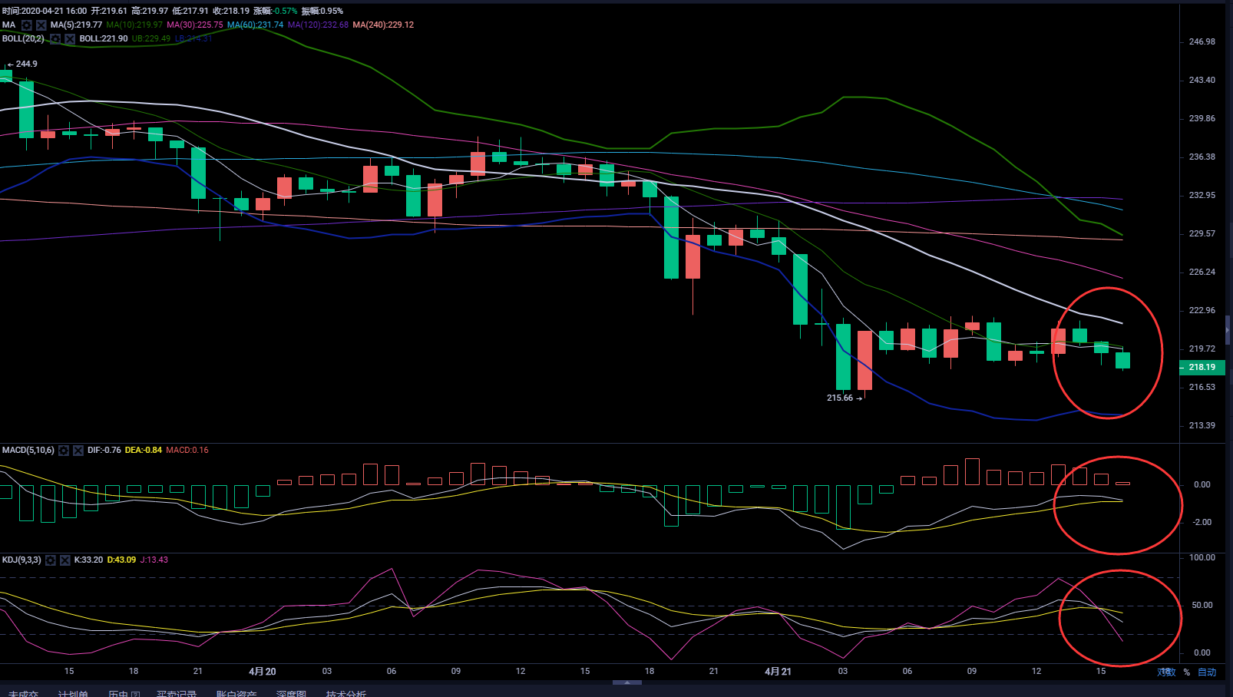Click the 技术分析 (technical analysis) tab
This screenshot has width=1233, height=697.
click(x=345, y=693)
